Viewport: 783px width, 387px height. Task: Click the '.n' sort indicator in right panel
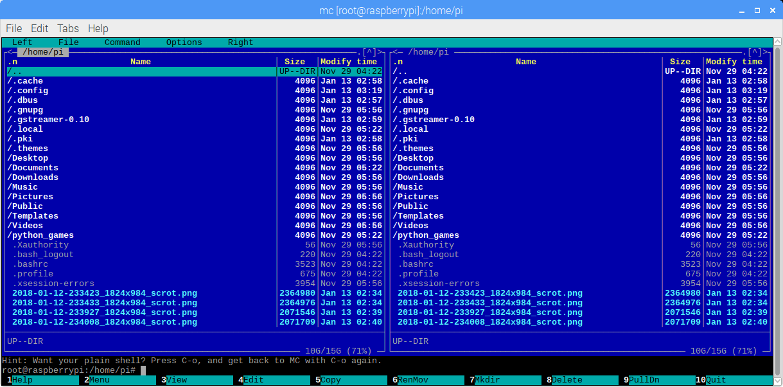[398, 62]
